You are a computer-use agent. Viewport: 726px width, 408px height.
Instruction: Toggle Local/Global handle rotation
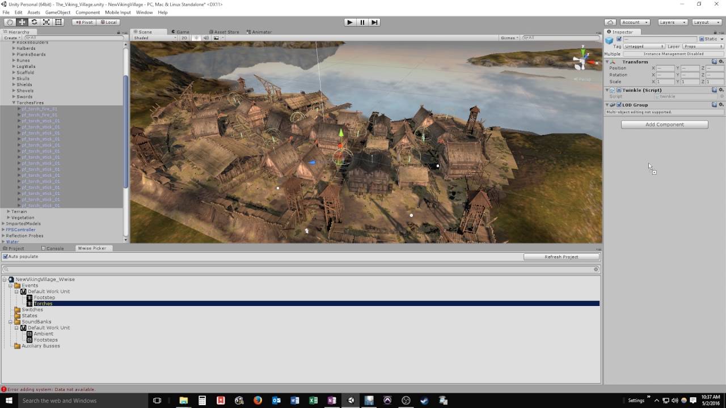click(x=108, y=22)
